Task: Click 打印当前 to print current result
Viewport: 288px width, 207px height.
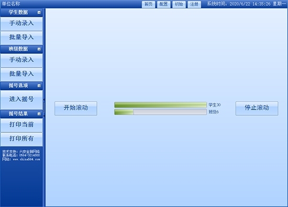Action: pos(21,125)
